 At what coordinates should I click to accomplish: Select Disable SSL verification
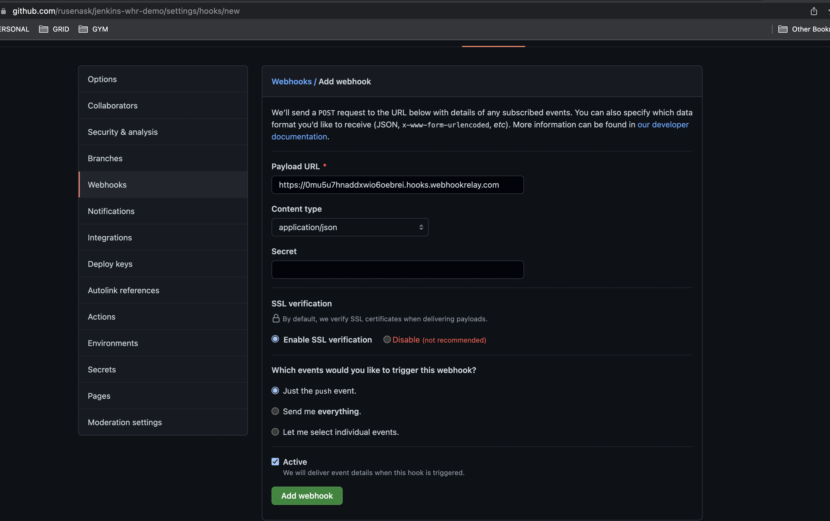pyautogui.click(x=387, y=339)
